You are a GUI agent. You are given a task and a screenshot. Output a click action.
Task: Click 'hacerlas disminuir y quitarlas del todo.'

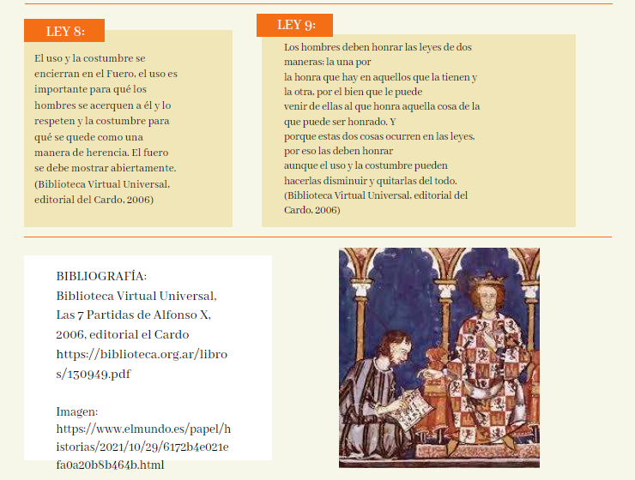pos(371,181)
